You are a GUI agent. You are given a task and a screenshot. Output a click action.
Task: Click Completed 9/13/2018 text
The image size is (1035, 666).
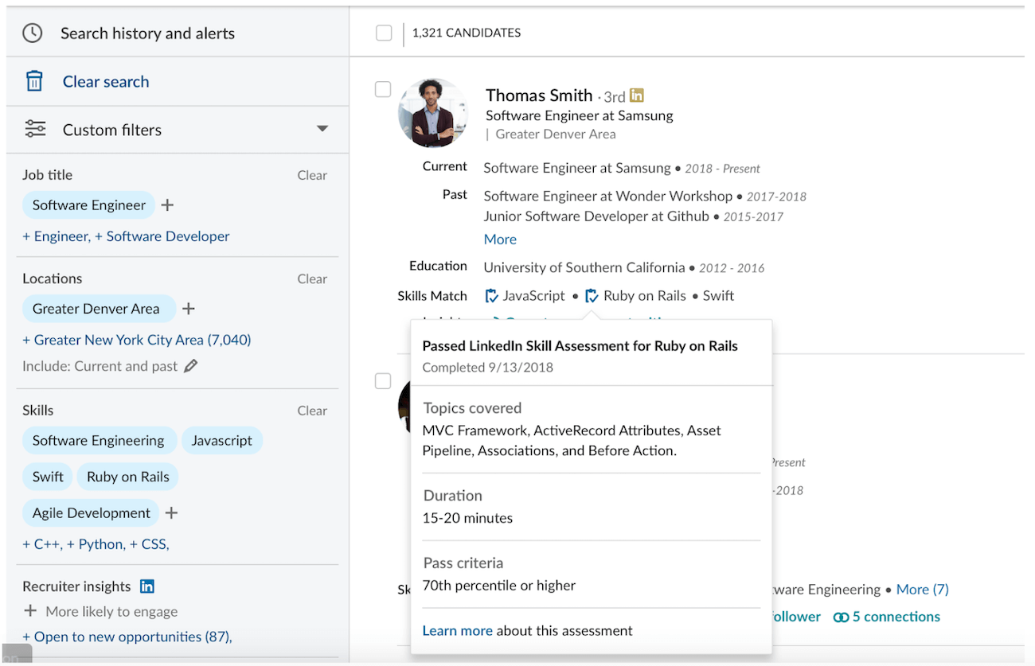pyautogui.click(x=488, y=368)
